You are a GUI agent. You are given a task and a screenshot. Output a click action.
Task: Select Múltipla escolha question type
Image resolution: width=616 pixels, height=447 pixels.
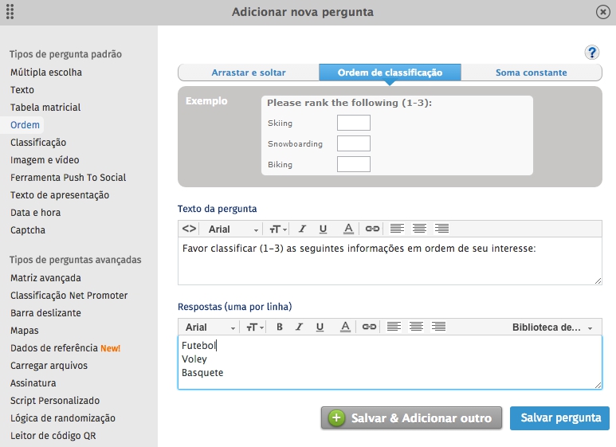(46, 73)
